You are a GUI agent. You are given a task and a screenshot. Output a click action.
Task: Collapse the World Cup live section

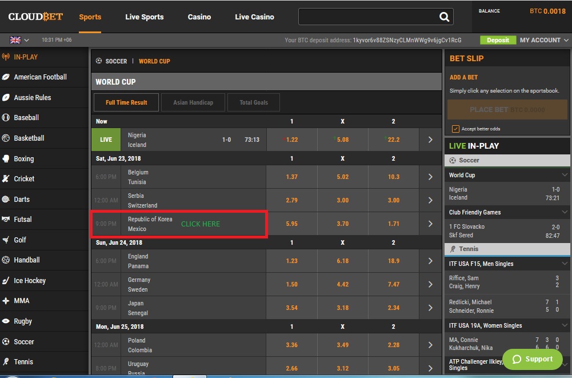click(x=565, y=175)
